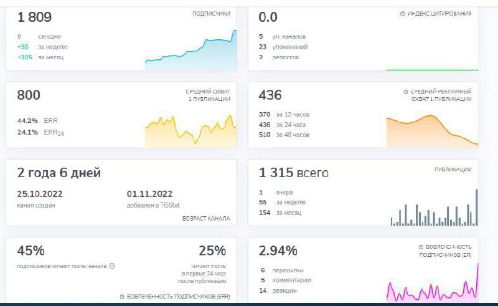Click the 23 упоминаний row

pyautogui.click(x=283, y=47)
